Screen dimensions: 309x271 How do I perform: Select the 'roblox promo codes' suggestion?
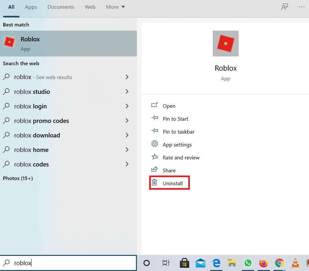pyautogui.click(x=68, y=121)
